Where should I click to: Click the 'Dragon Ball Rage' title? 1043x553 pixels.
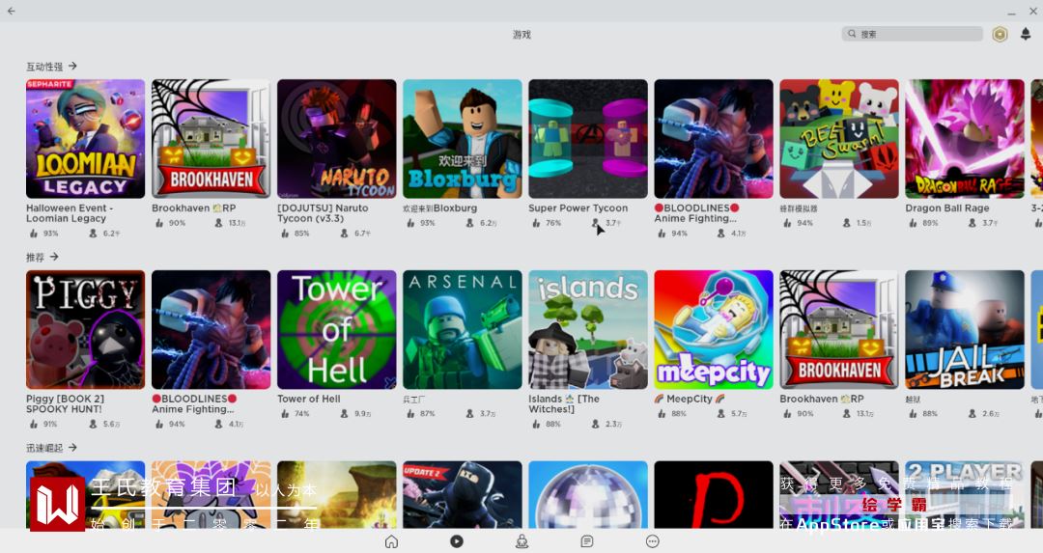[x=947, y=208]
